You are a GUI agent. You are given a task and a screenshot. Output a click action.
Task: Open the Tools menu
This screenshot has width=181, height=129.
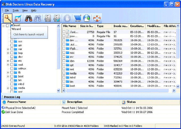pos(16,11)
